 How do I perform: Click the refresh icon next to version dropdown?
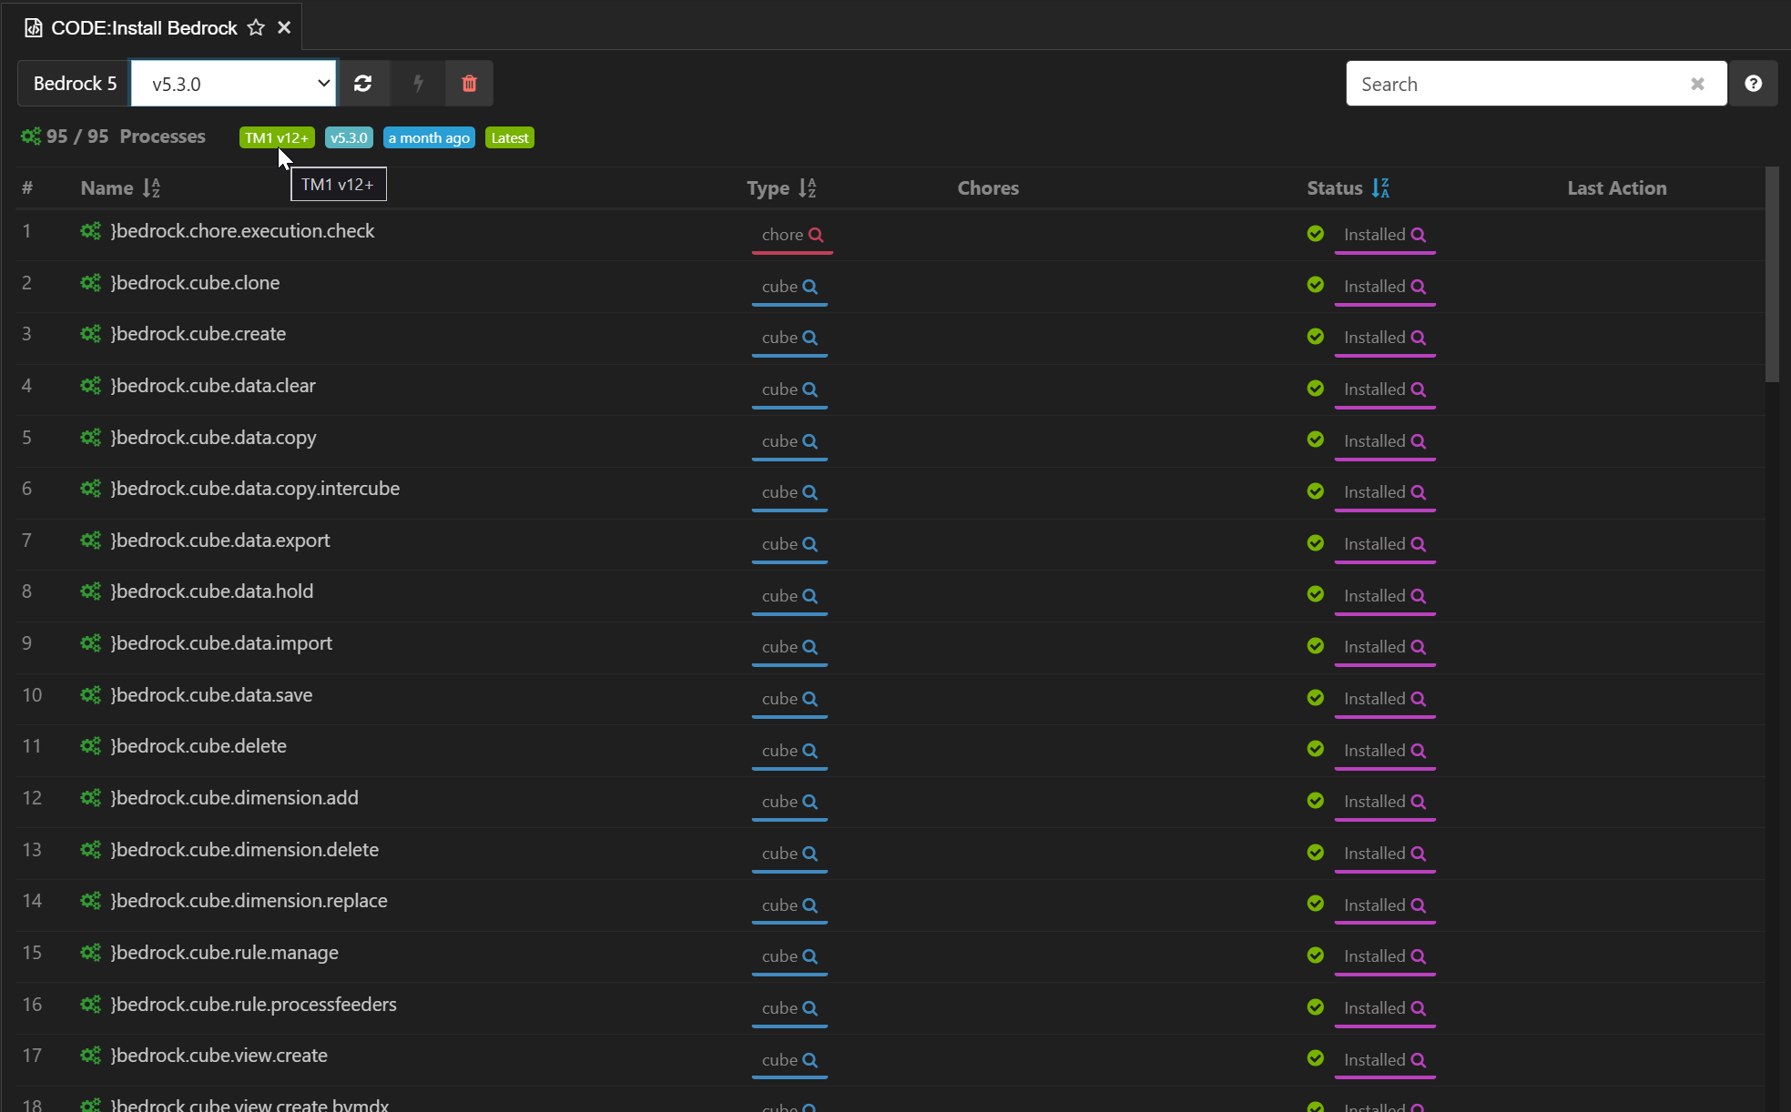pos(362,84)
